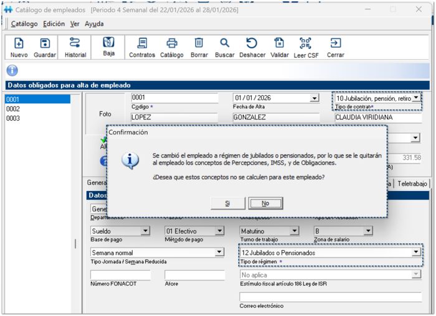This screenshot has height=316, width=436.
Task: Open the Método de pago dropdown
Action: point(219,231)
